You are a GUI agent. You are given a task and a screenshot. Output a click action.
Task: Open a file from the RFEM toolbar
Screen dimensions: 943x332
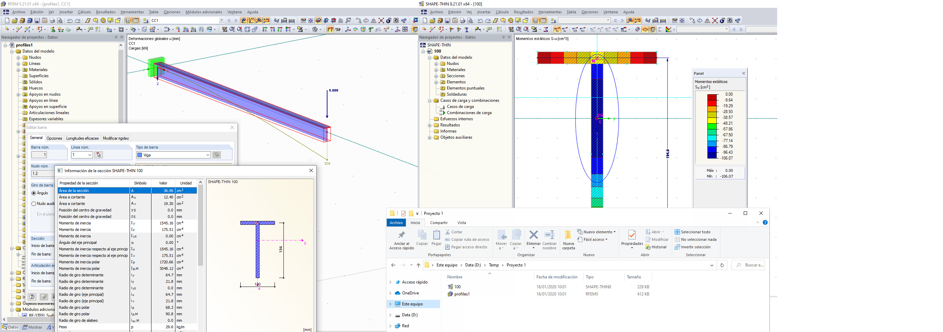[15, 20]
